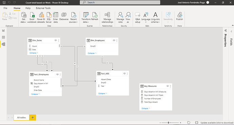Screen dimensions: 234x125
Task: Import an Excel workbook
Action: point(32,18)
